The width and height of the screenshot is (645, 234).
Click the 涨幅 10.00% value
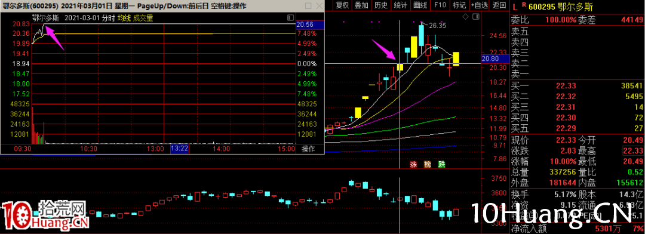564,161
